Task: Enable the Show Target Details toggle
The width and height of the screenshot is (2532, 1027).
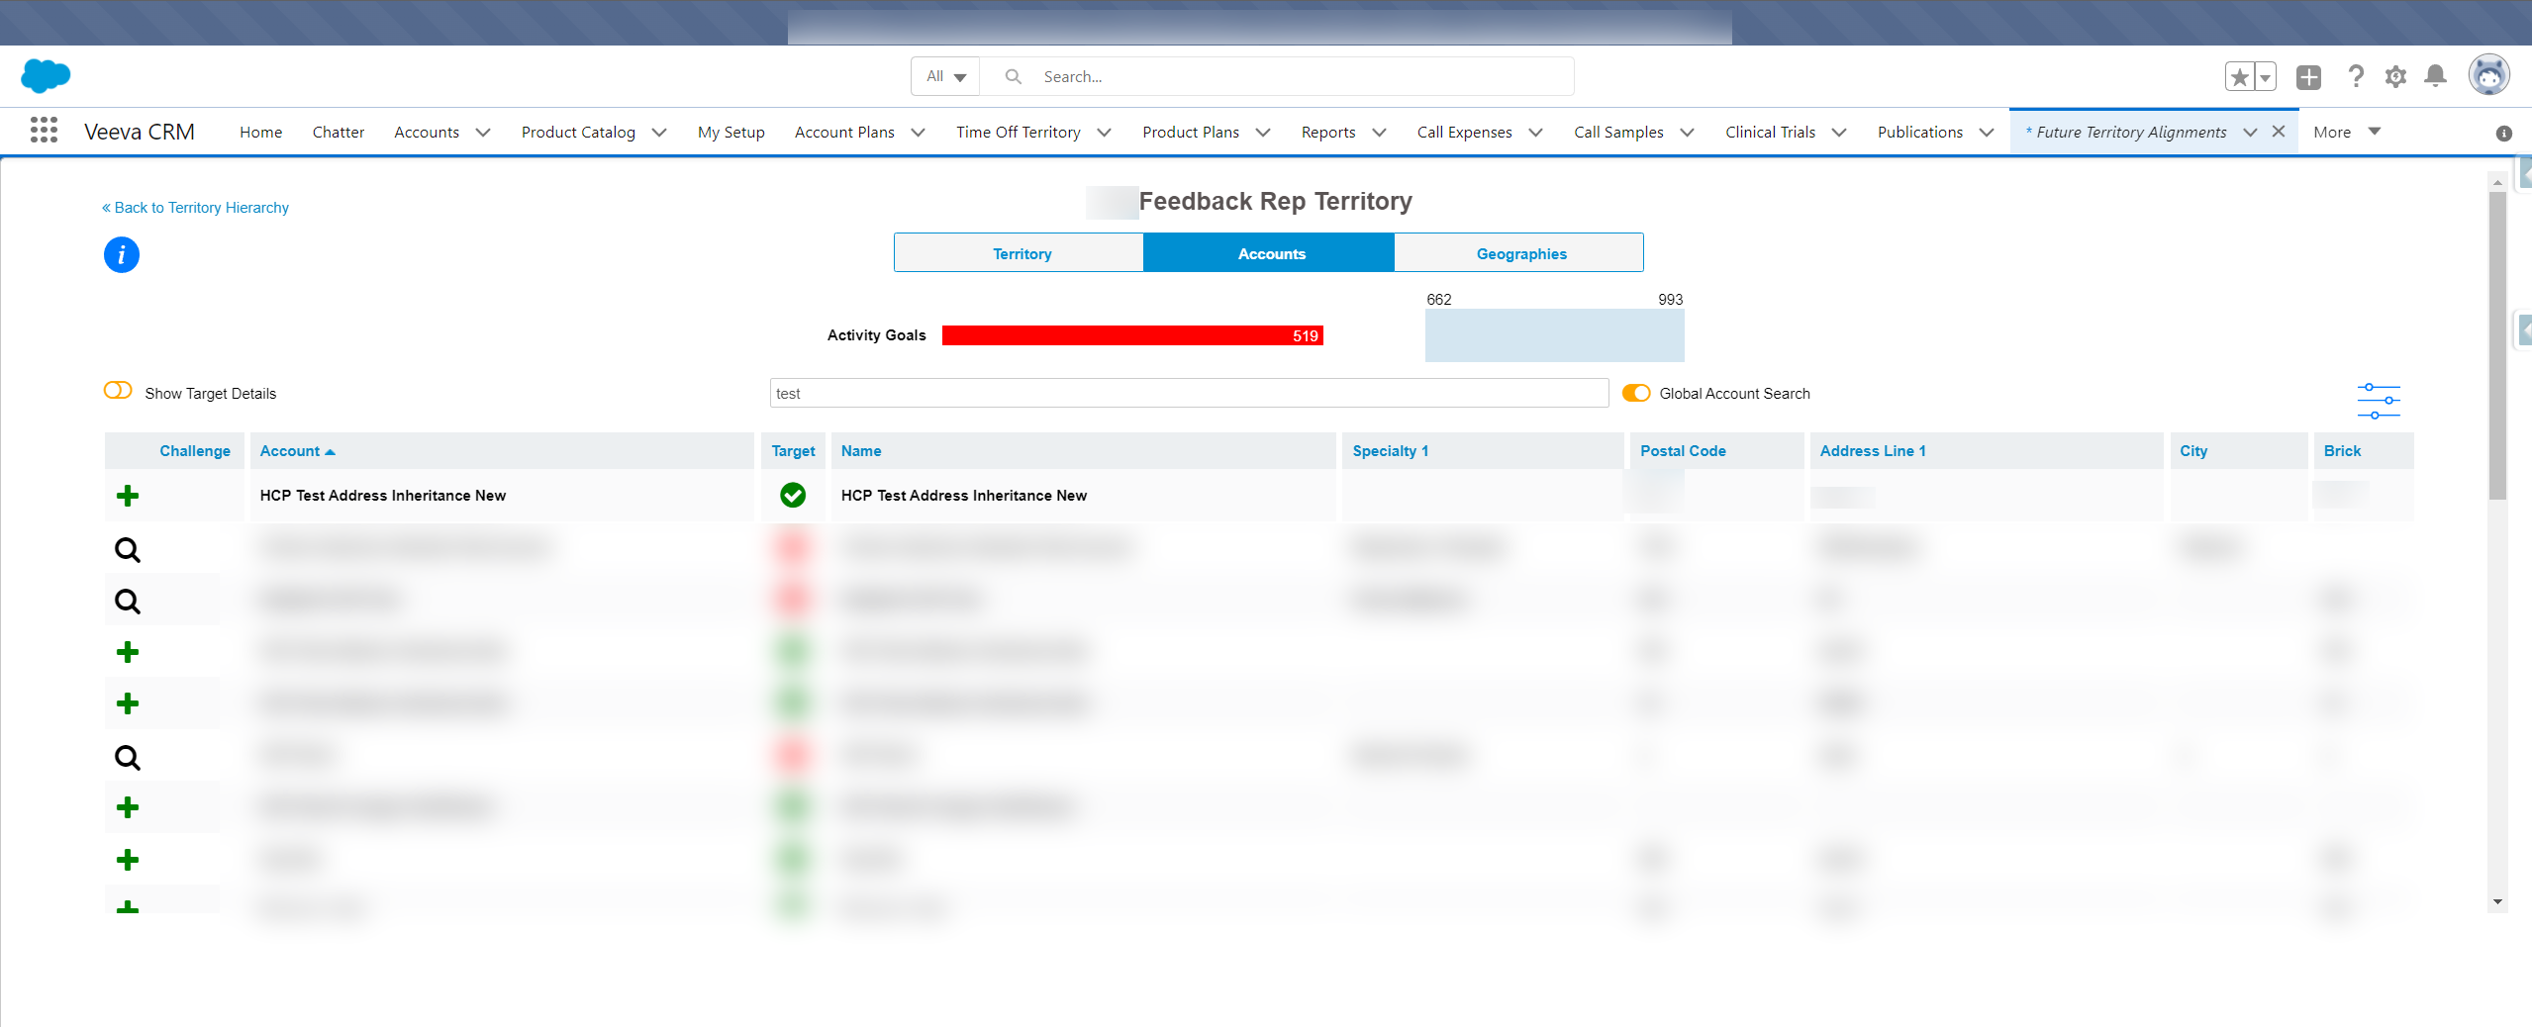Action: pyautogui.click(x=118, y=391)
